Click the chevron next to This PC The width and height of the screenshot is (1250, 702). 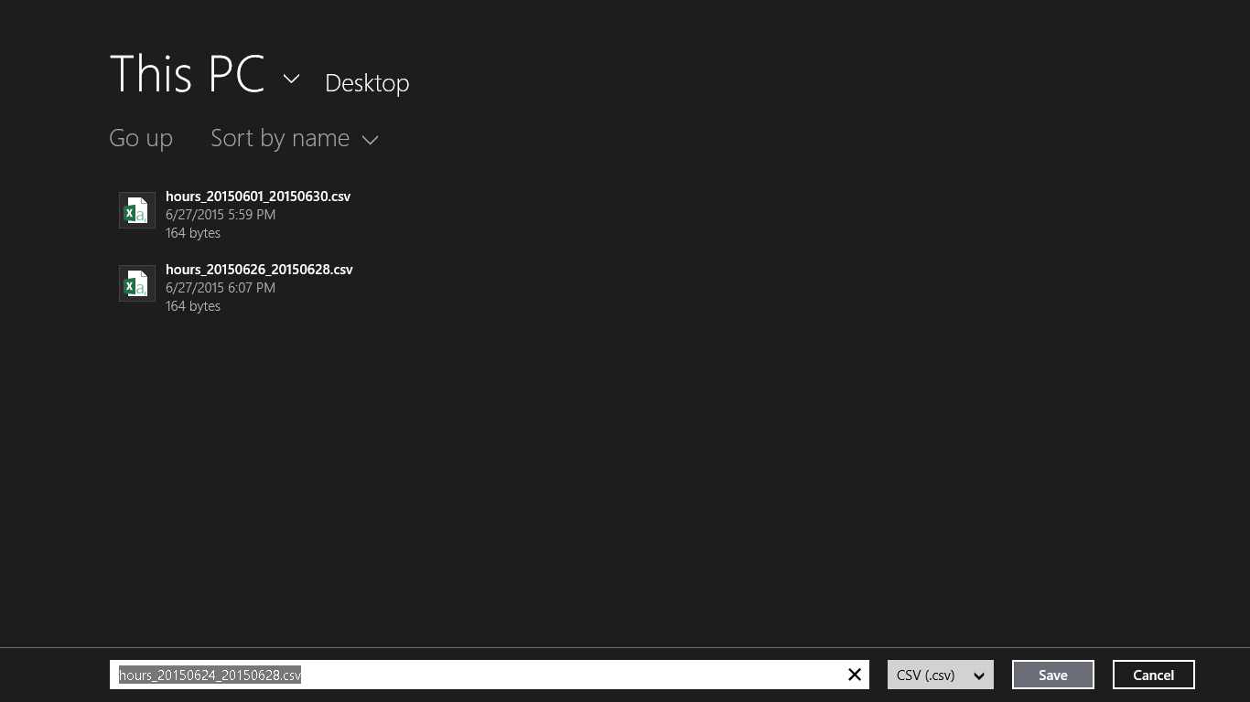(x=291, y=79)
